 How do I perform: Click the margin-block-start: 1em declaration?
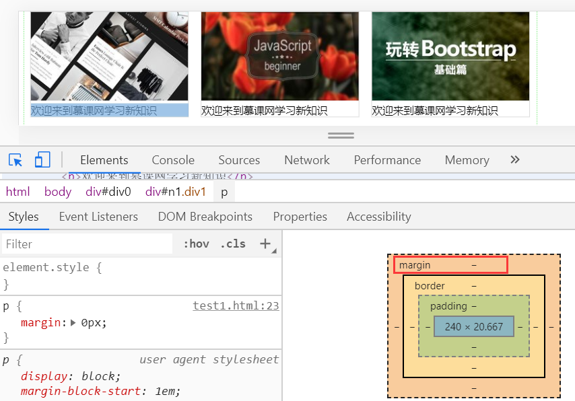[x=100, y=391]
